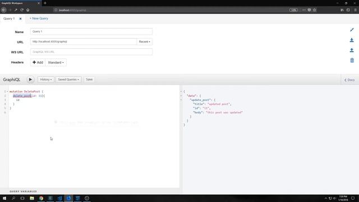Open a New Query tab
Screen dimensions: 359x202
[x=39, y=19]
